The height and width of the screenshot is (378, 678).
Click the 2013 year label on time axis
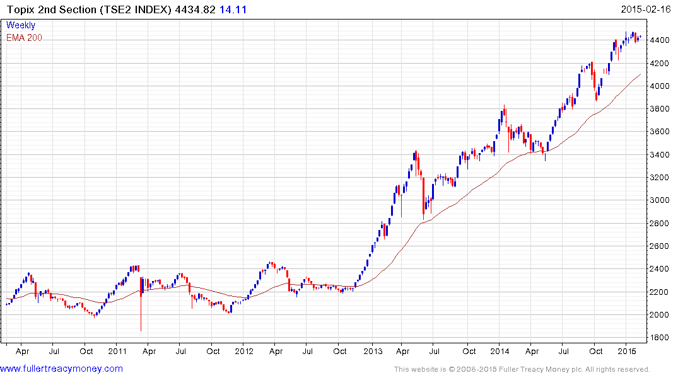click(373, 351)
